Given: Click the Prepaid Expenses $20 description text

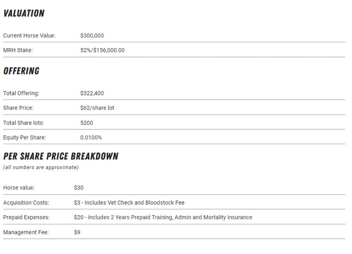Looking at the screenshot, I should (163, 217).
